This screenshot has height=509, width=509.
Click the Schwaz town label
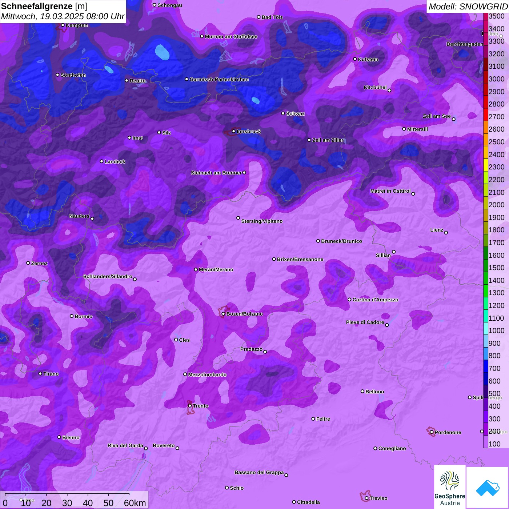[x=295, y=113]
